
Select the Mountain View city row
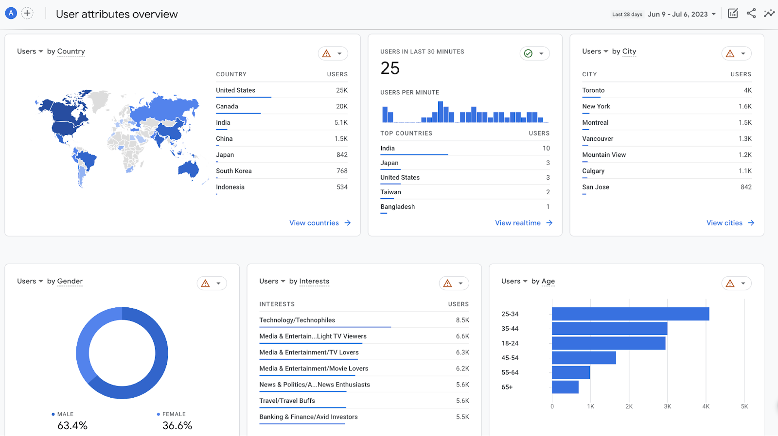(x=667, y=155)
